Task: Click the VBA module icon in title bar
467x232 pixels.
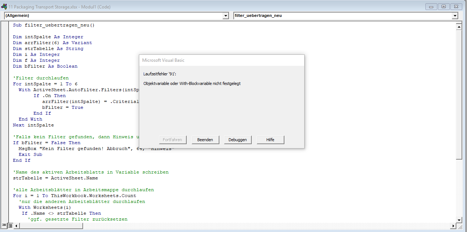Action: 4,7
